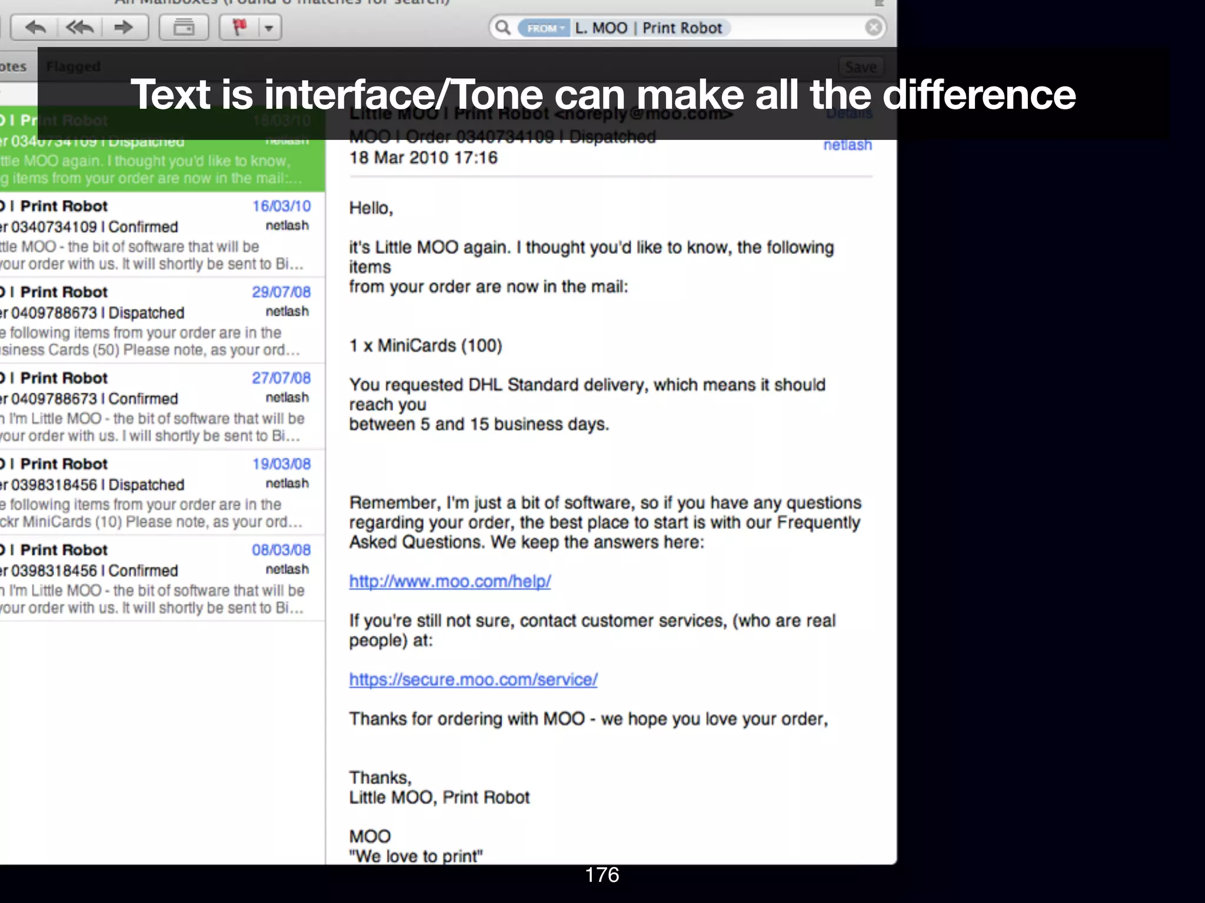This screenshot has width=1205, height=903.
Task: Open the FROM search scope dropdown
Action: (x=544, y=28)
